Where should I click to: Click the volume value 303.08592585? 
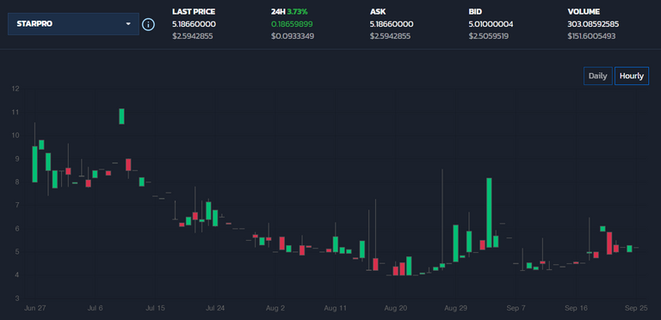[593, 24]
